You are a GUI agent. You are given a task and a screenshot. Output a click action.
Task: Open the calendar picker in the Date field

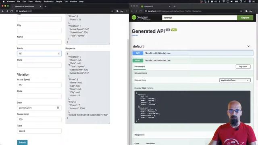pos(58,108)
